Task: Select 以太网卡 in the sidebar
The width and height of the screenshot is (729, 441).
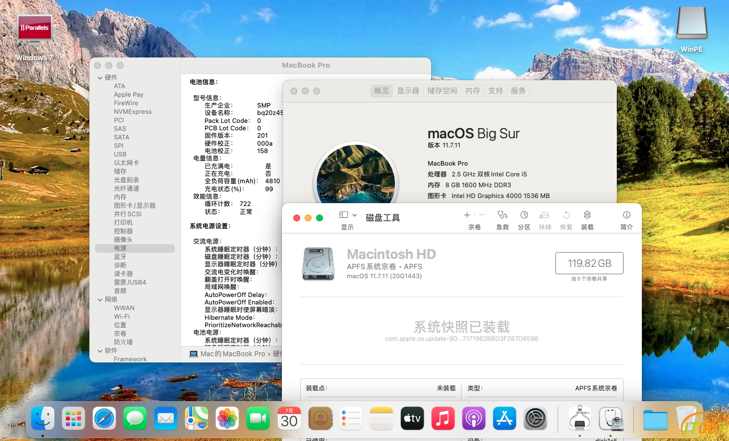Action: [126, 163]
